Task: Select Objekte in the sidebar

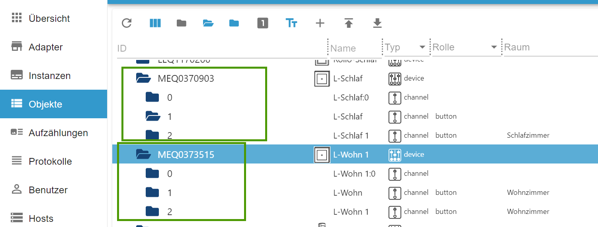Action: [53, 104]
